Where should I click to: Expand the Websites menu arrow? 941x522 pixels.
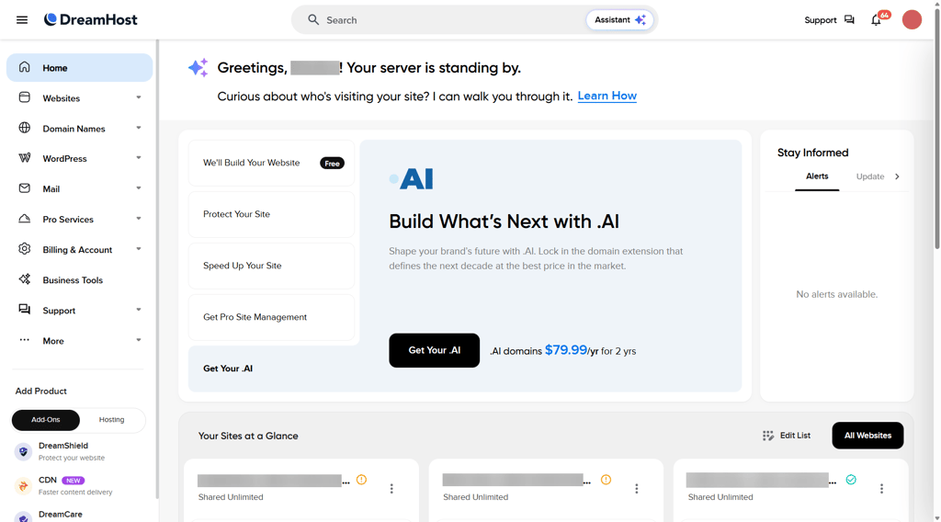click(139, 97)
